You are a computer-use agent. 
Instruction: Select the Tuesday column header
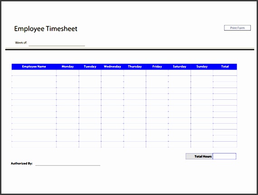[x=90, y=67]
